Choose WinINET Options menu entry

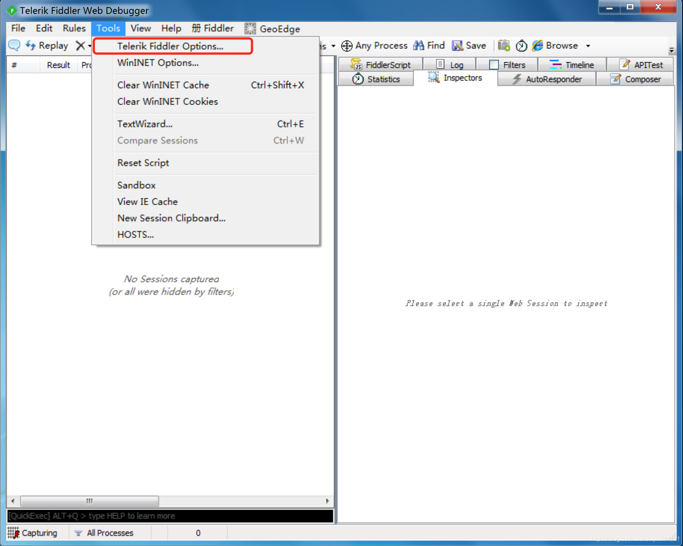click(x=206, y=63)
